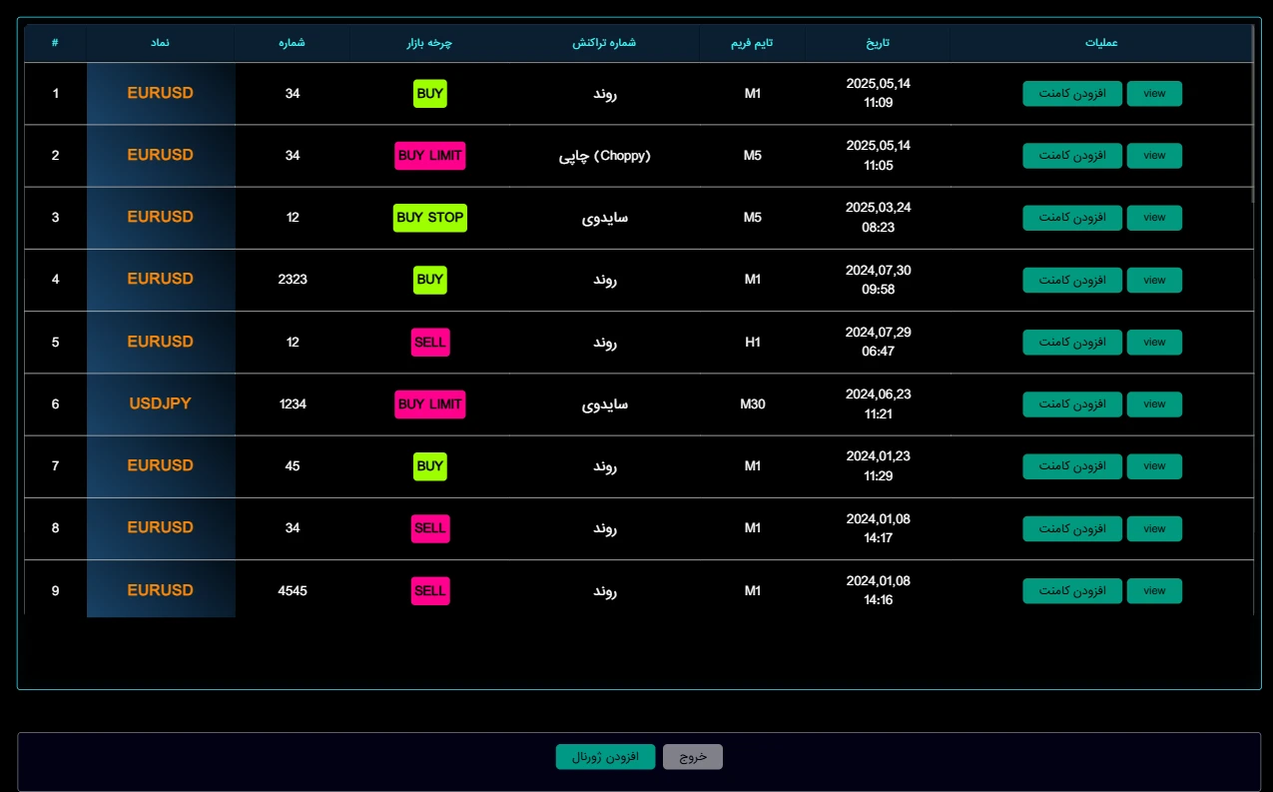1273x792 pixels.
Task: Open view for the USDJPY entry
Action: (x=1154, y=404)
